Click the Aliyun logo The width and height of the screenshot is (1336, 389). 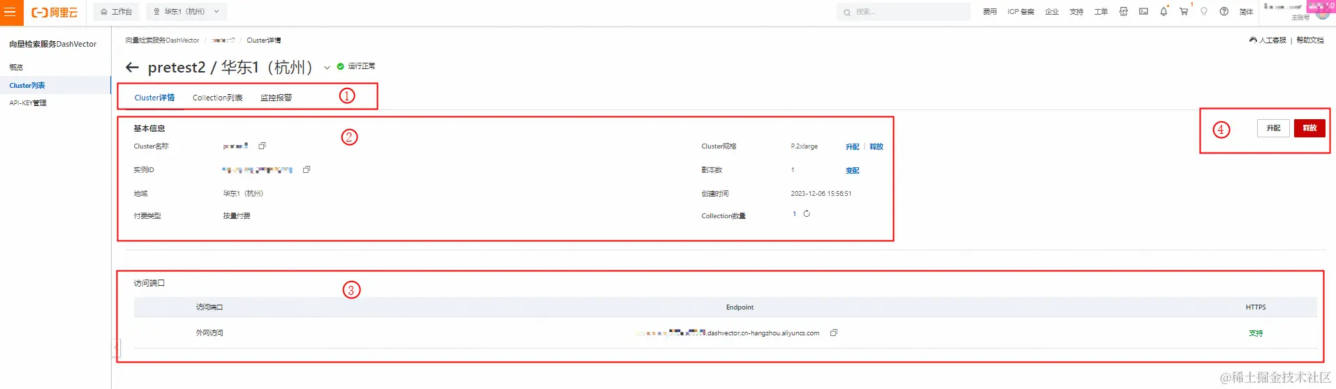[54, 13]
